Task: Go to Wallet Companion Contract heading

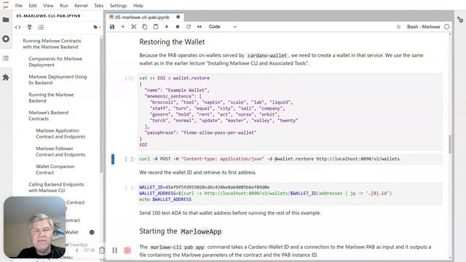Action: (55, 170)
